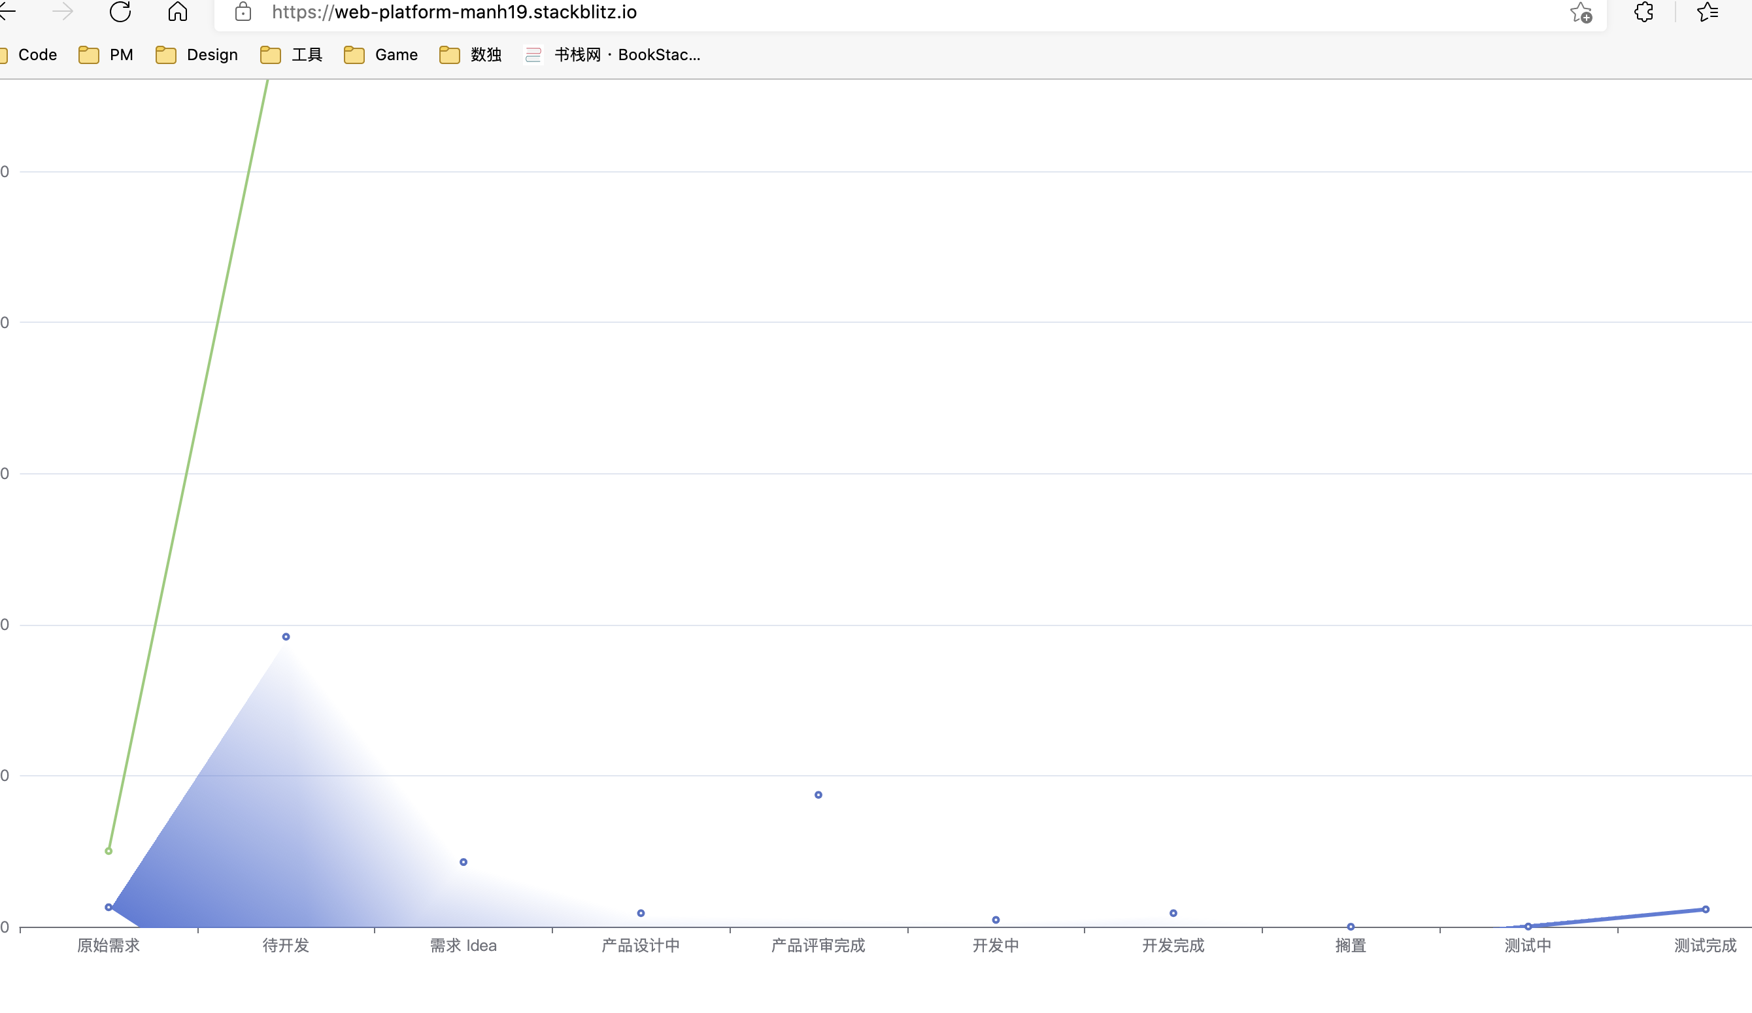
Task: Click the green line endpoint near 原始需求
Action: 109,850
